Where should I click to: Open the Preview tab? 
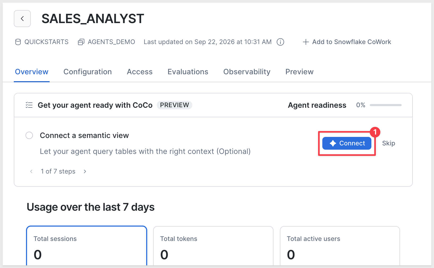[x=300, y=72]
